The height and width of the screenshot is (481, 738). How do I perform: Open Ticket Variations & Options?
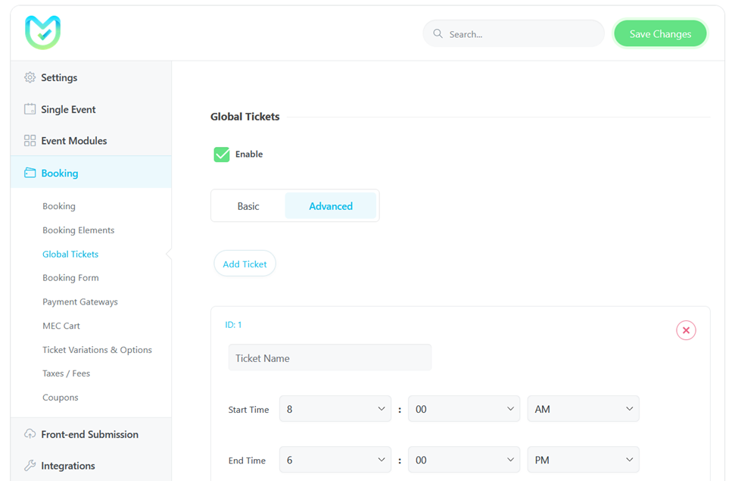click(97, 349)
